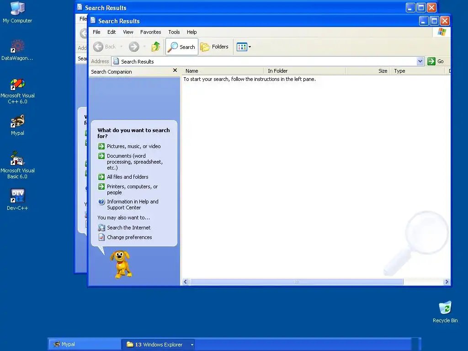The height and width of the screenshot is (351, 468).
Task: Open the Views icon button
Action: click(242, 47)
